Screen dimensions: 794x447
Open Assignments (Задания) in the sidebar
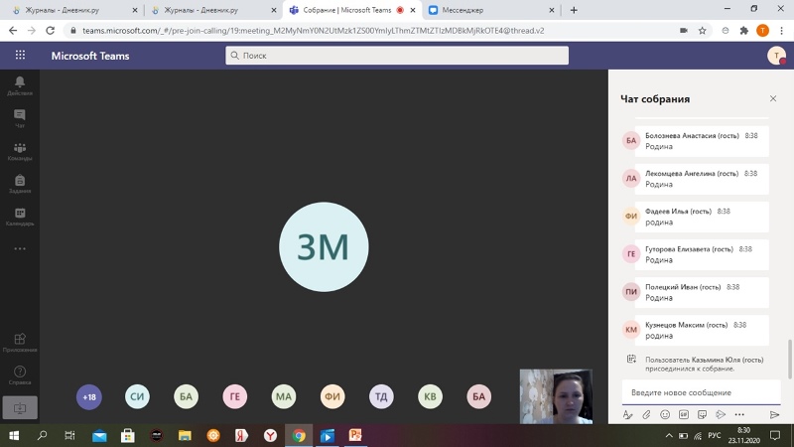pos(19,184)
